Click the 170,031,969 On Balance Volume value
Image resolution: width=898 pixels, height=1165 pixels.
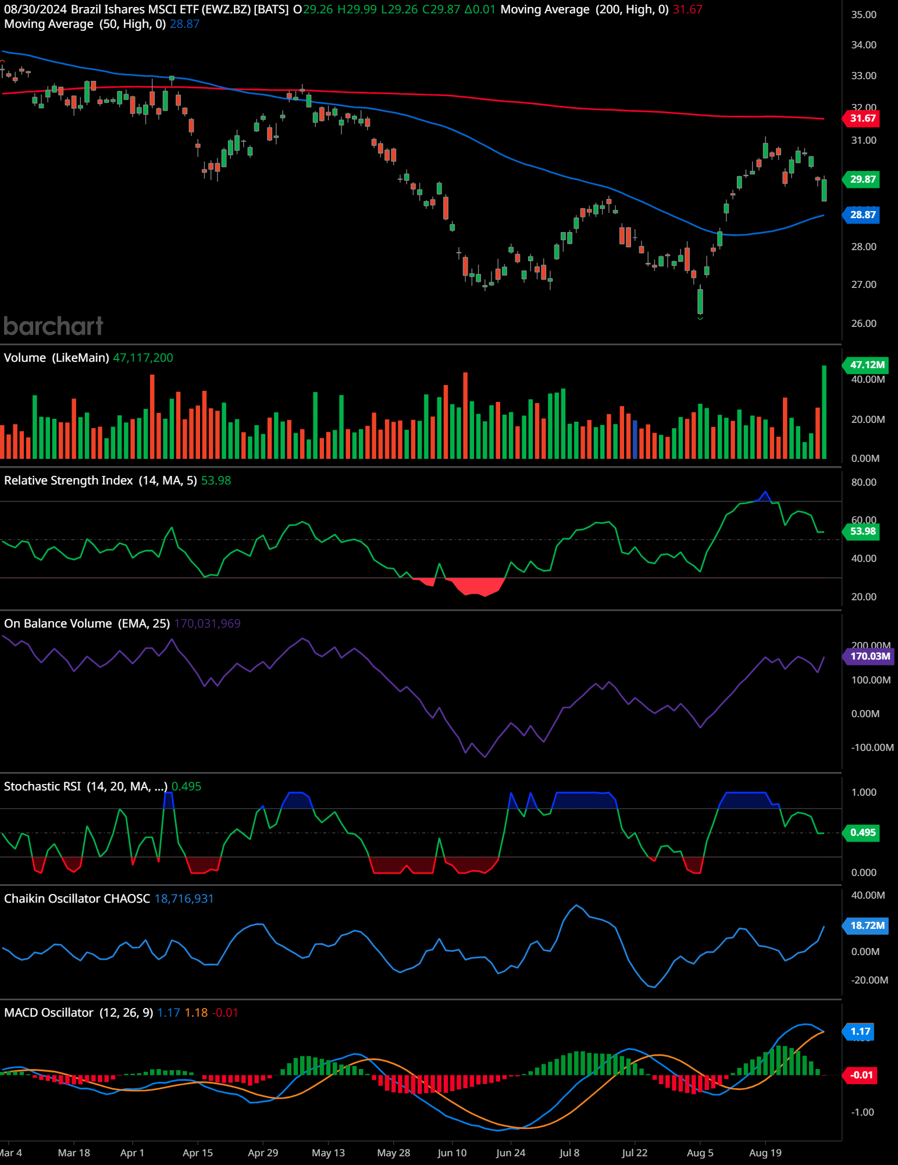click(207, 624)
